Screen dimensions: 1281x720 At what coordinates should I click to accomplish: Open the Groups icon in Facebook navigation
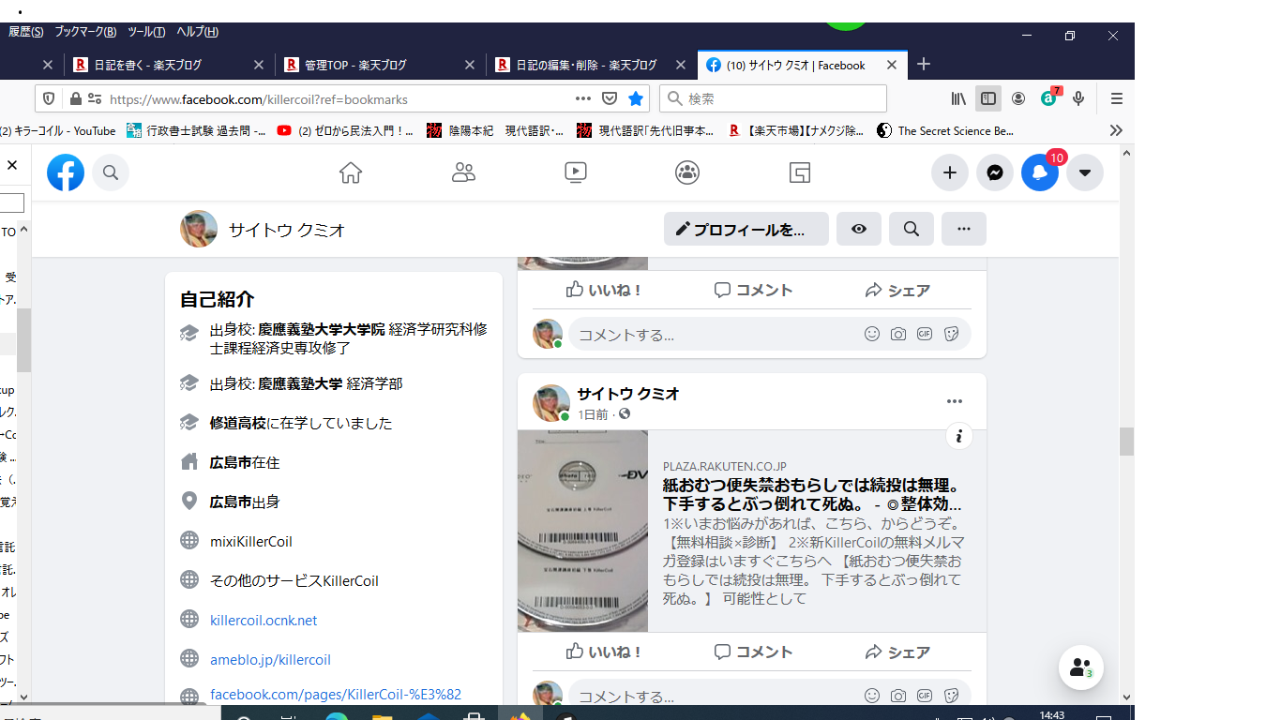(x=687, y=172)
